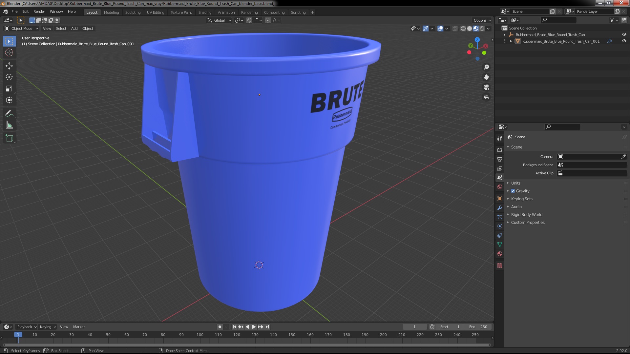
Task: Select the Measure tool
Action: tap(9, 125)
